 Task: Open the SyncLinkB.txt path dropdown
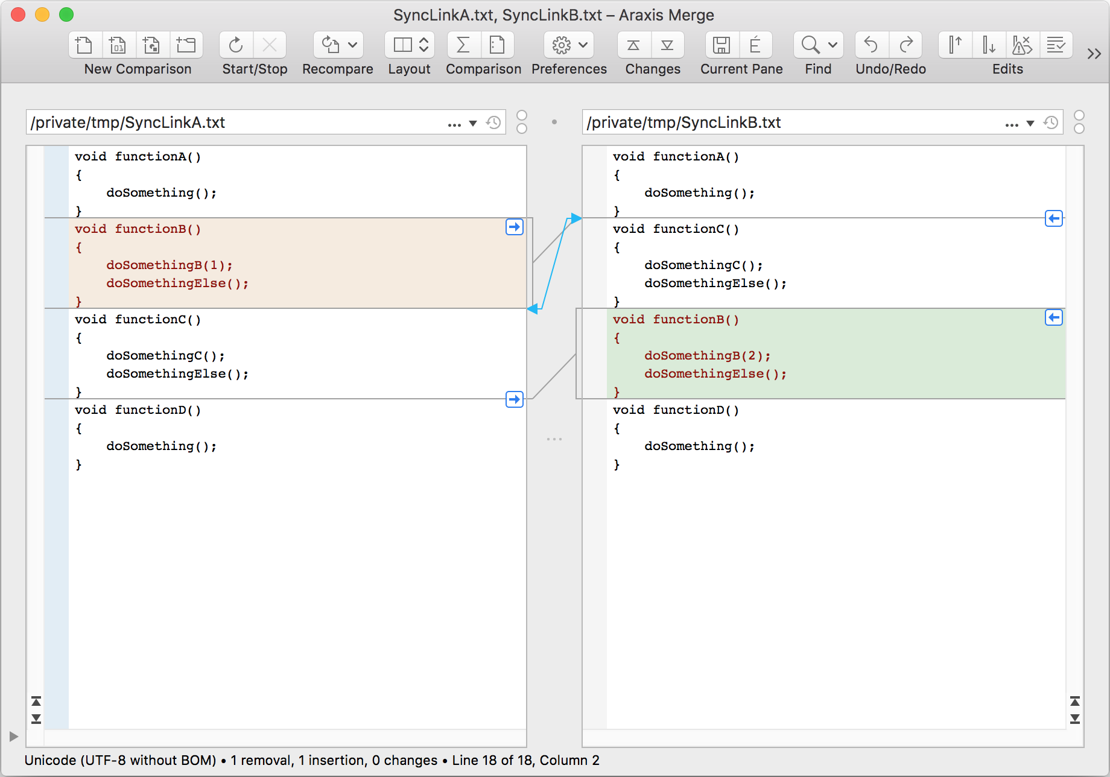[x=1030, y=122]
